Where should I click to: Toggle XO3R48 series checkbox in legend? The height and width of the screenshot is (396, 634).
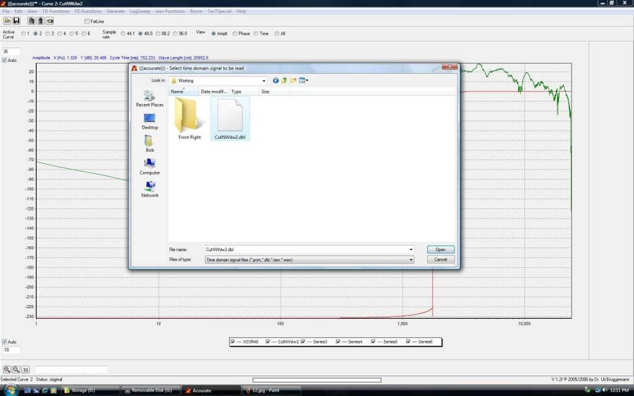pos(233,342)
